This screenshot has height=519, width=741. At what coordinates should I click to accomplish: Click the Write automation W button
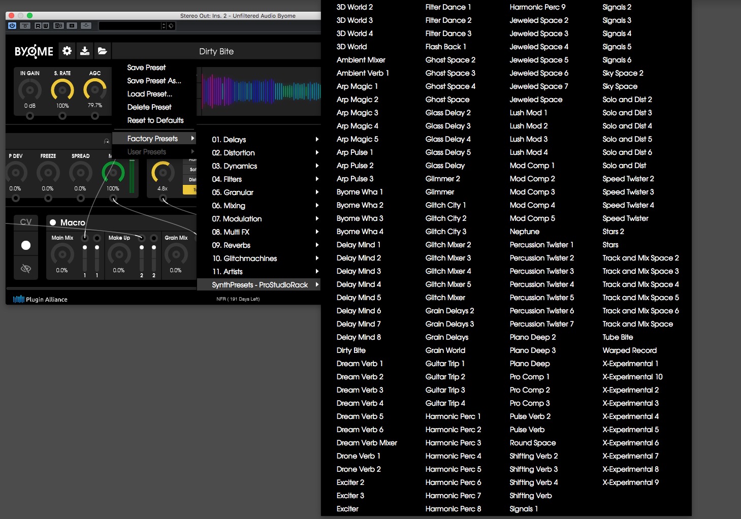pyautogui.click(x=46, y=26)
